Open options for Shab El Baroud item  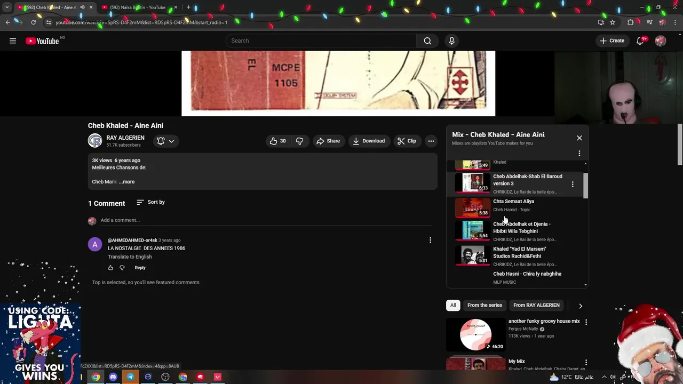573,184
